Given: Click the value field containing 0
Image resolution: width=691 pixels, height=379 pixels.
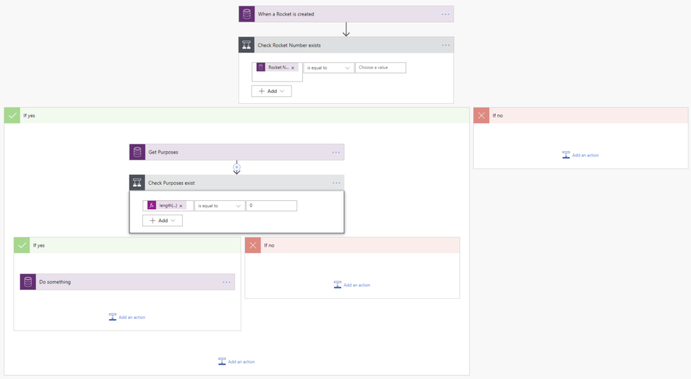Looking at the screenshot, I should pos(271,206).
